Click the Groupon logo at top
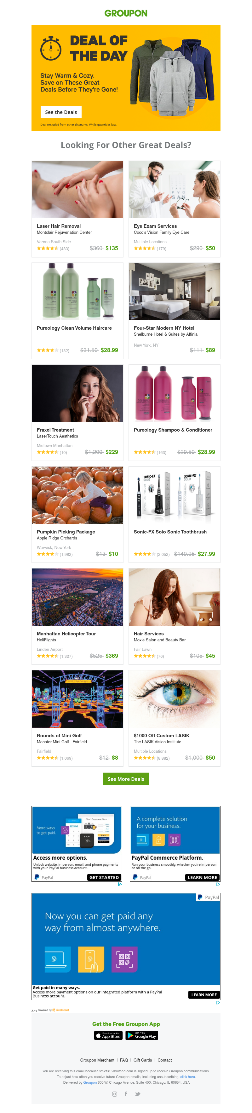Viewport: 252px width, 1113px height. [126, 13]
